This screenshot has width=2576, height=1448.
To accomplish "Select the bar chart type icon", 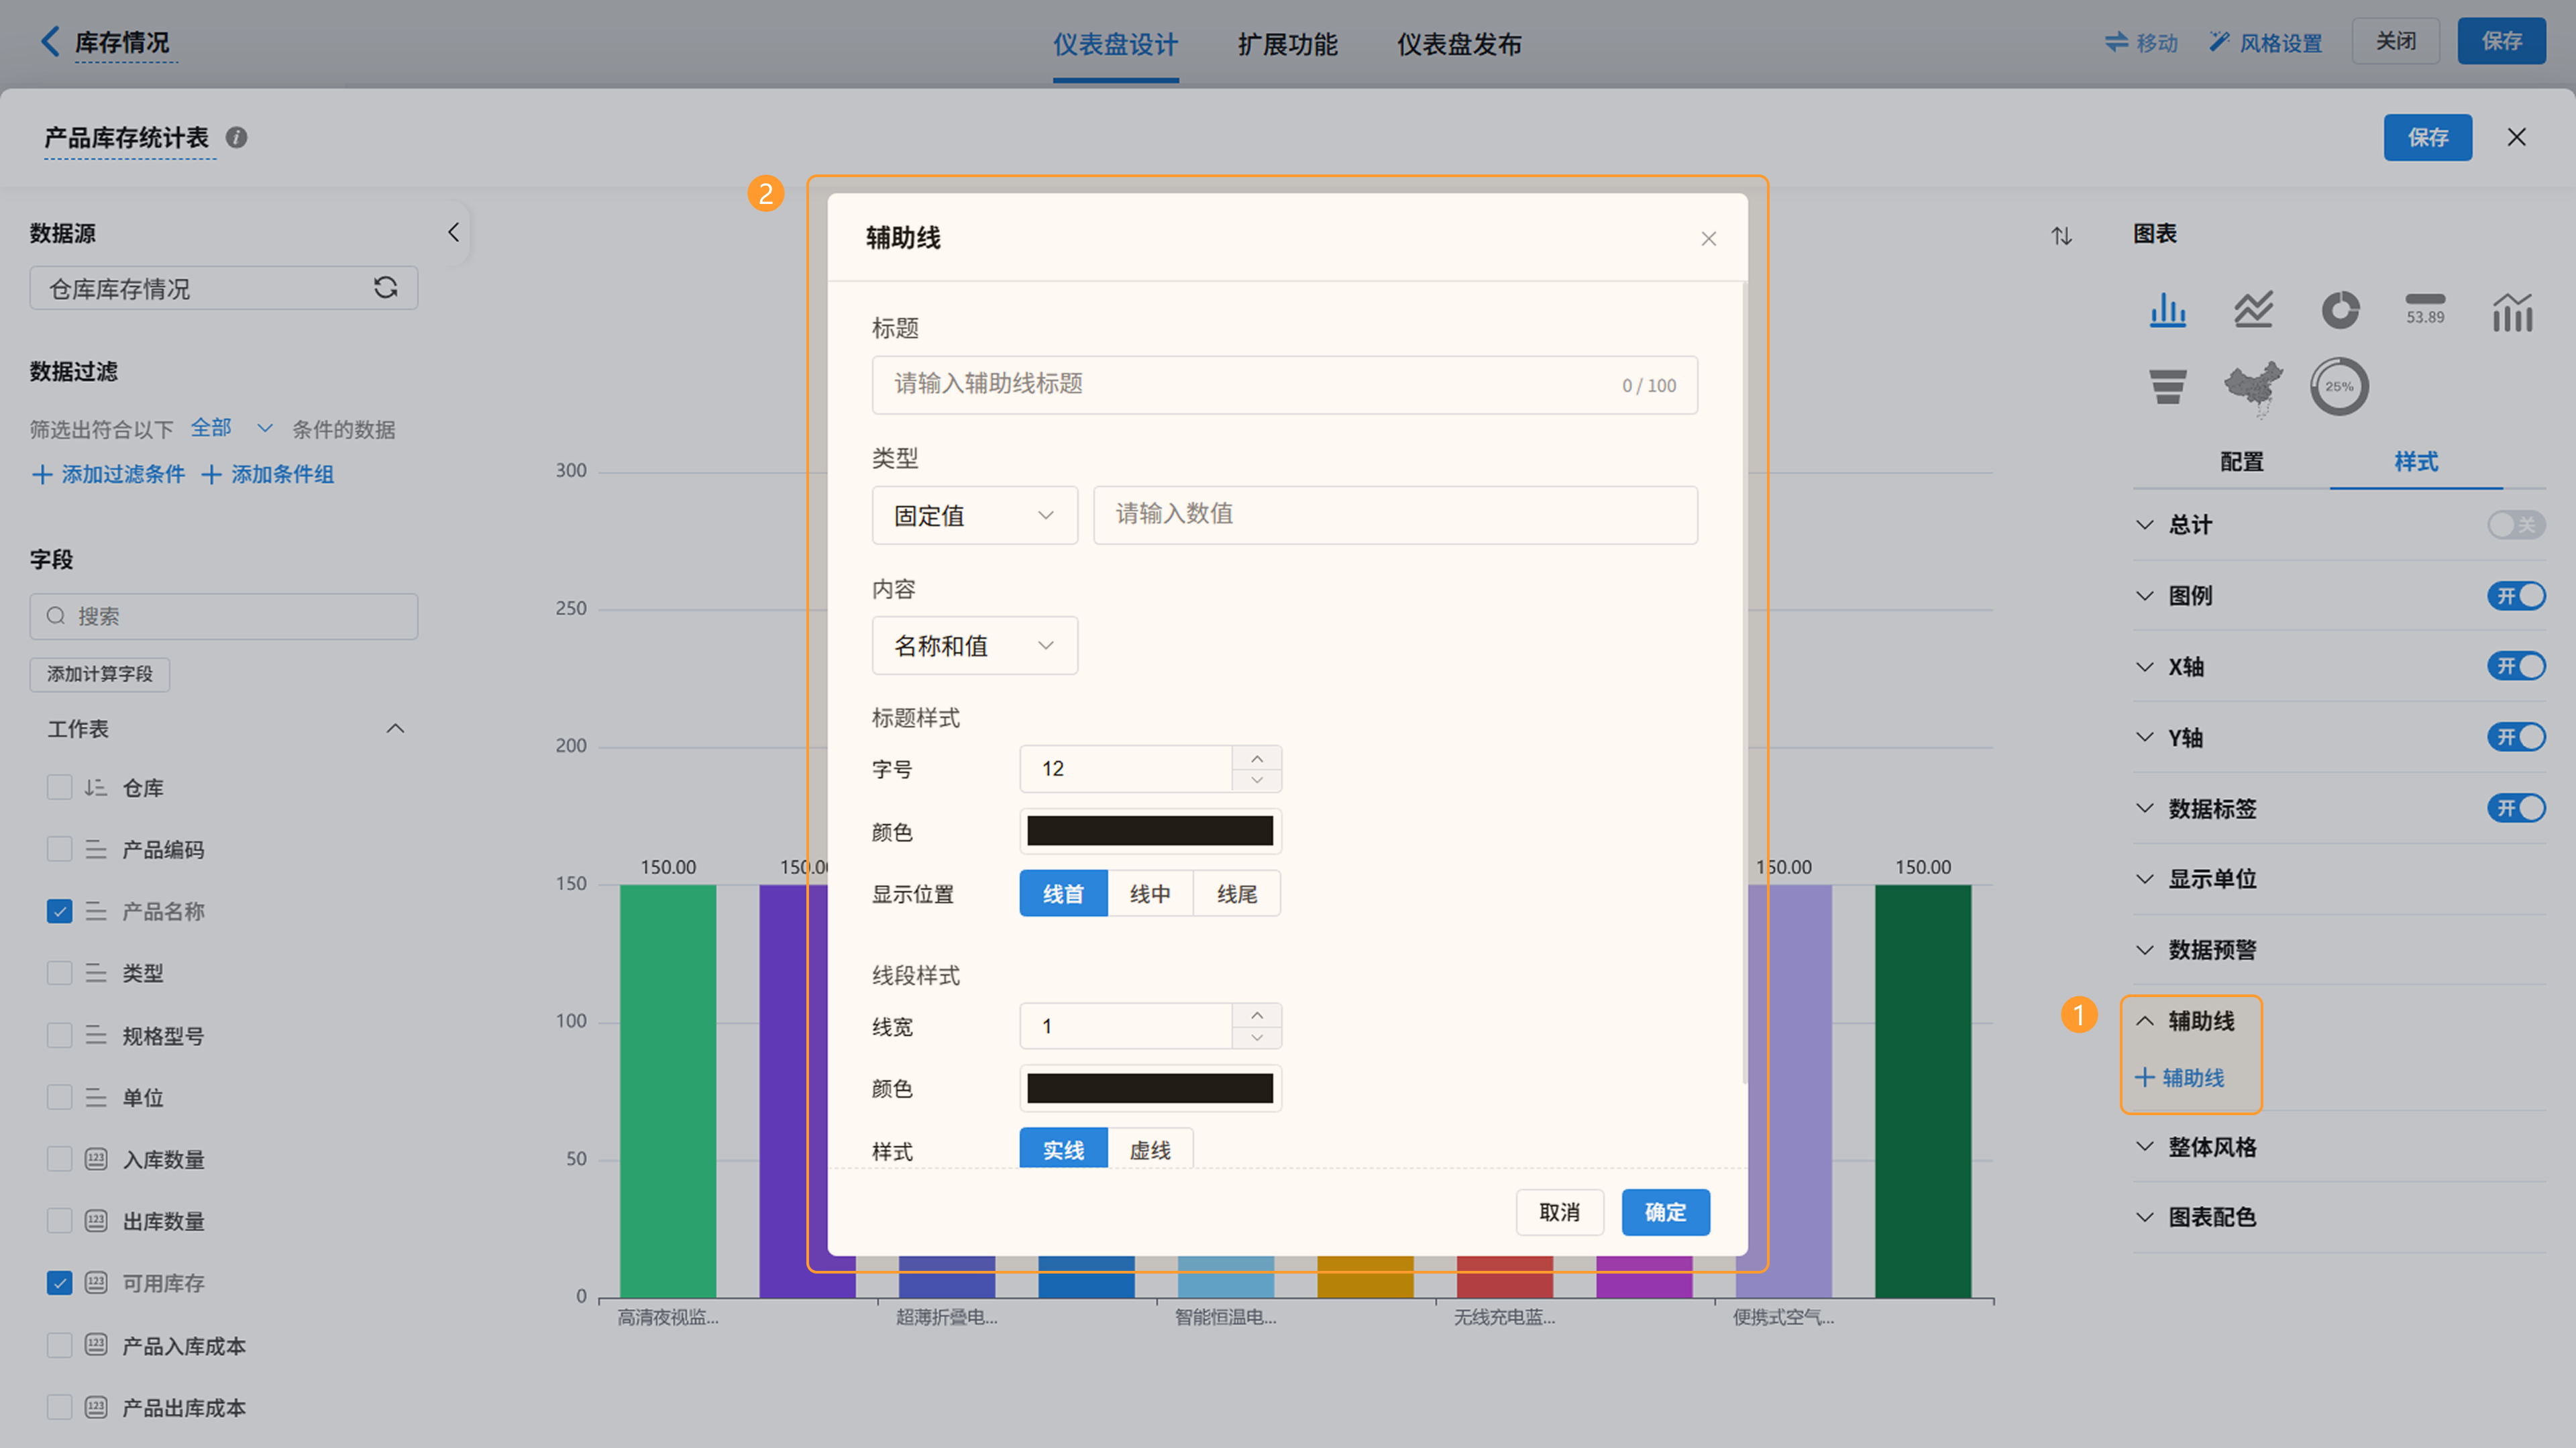I will tap(2167, 310).
